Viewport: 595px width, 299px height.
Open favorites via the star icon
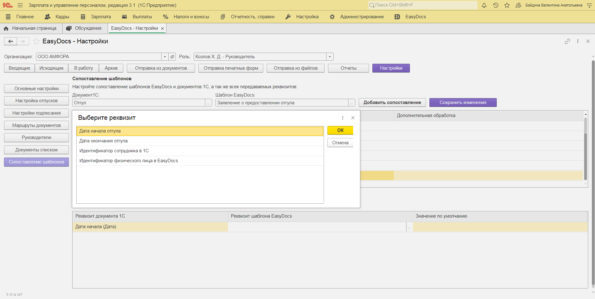click(507, 5)
